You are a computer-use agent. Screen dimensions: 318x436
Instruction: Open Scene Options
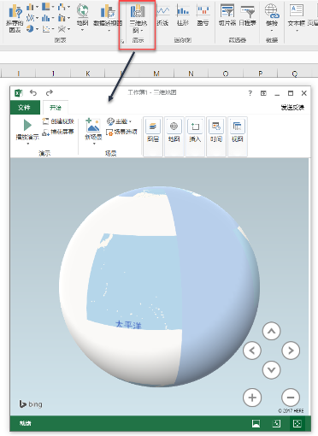pos(121,132)
